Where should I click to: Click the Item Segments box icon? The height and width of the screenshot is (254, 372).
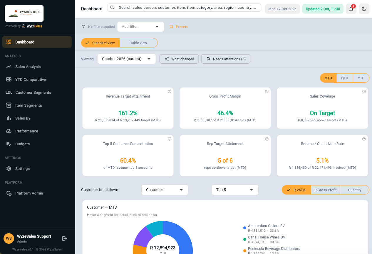point(9,105)
